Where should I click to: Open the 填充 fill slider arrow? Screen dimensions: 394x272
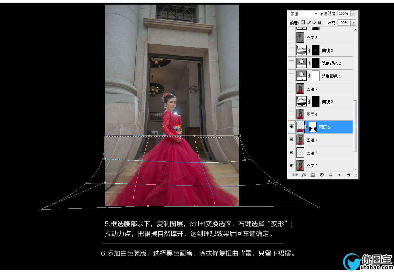click(353, 23)
